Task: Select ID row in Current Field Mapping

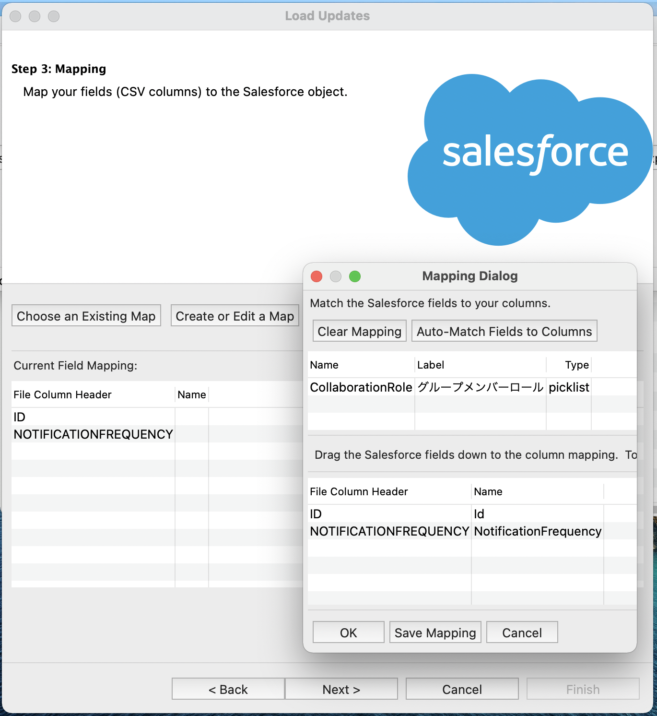Action: pos(157,417)
